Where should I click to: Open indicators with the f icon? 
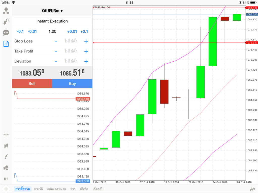click(6, 157)
